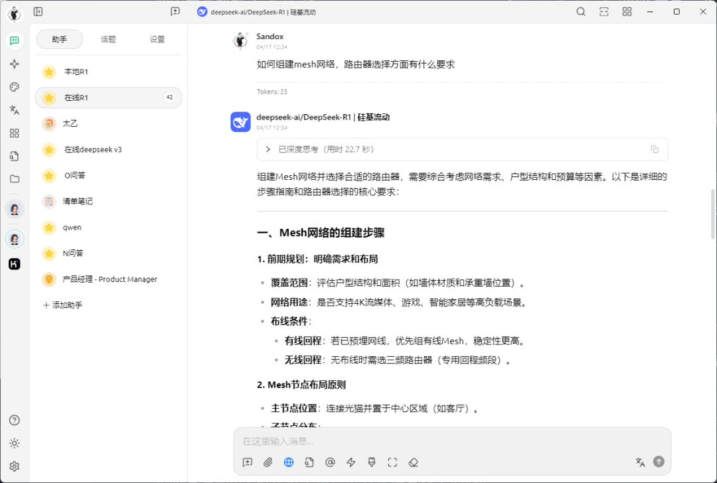Open the palette painting icon in sidebar
This screenshot has width=717, height=483.
click(x=15, y=87)
